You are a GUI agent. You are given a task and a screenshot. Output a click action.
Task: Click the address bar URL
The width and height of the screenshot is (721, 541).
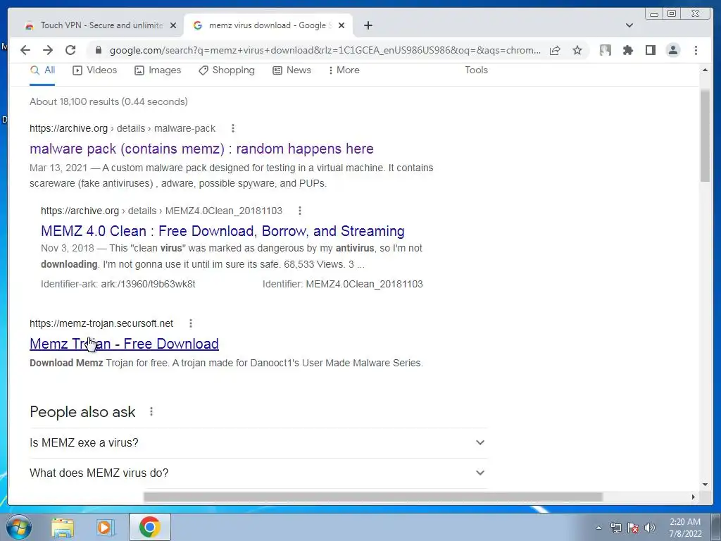click(325, 50)
